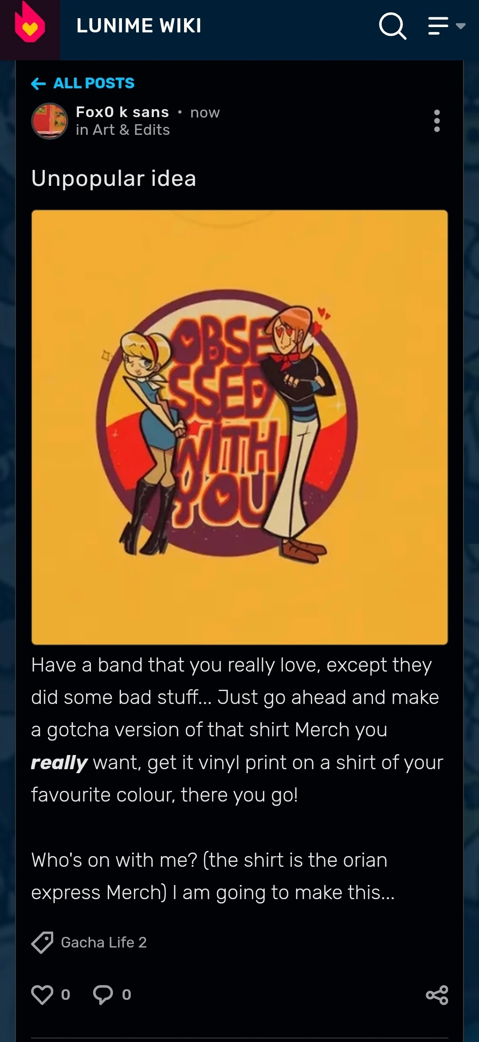Screen dimensions: 479x1042
Task: Click the comment count number
Action: point(126,995)
